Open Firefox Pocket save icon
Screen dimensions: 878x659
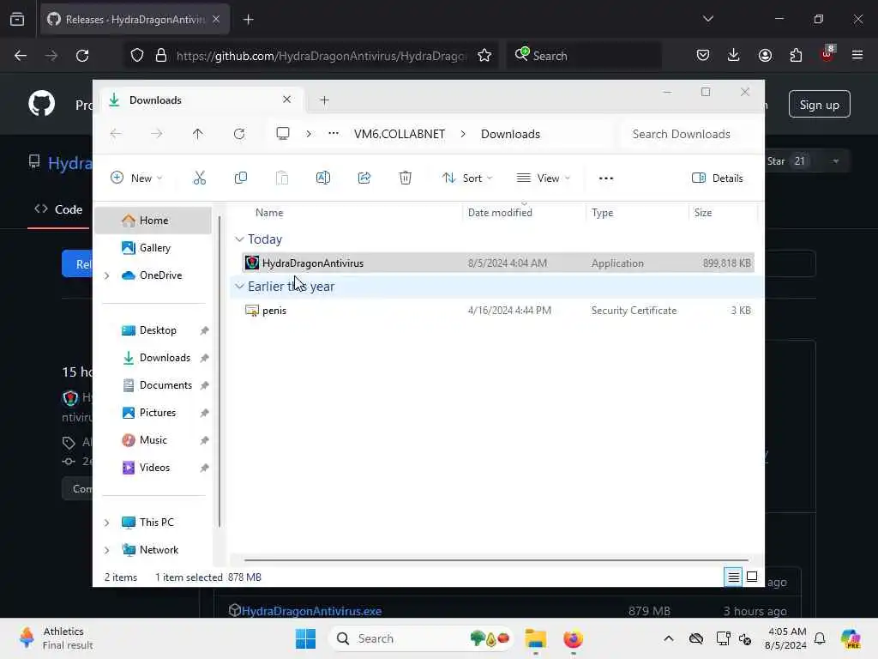click(x=703, y=55)
